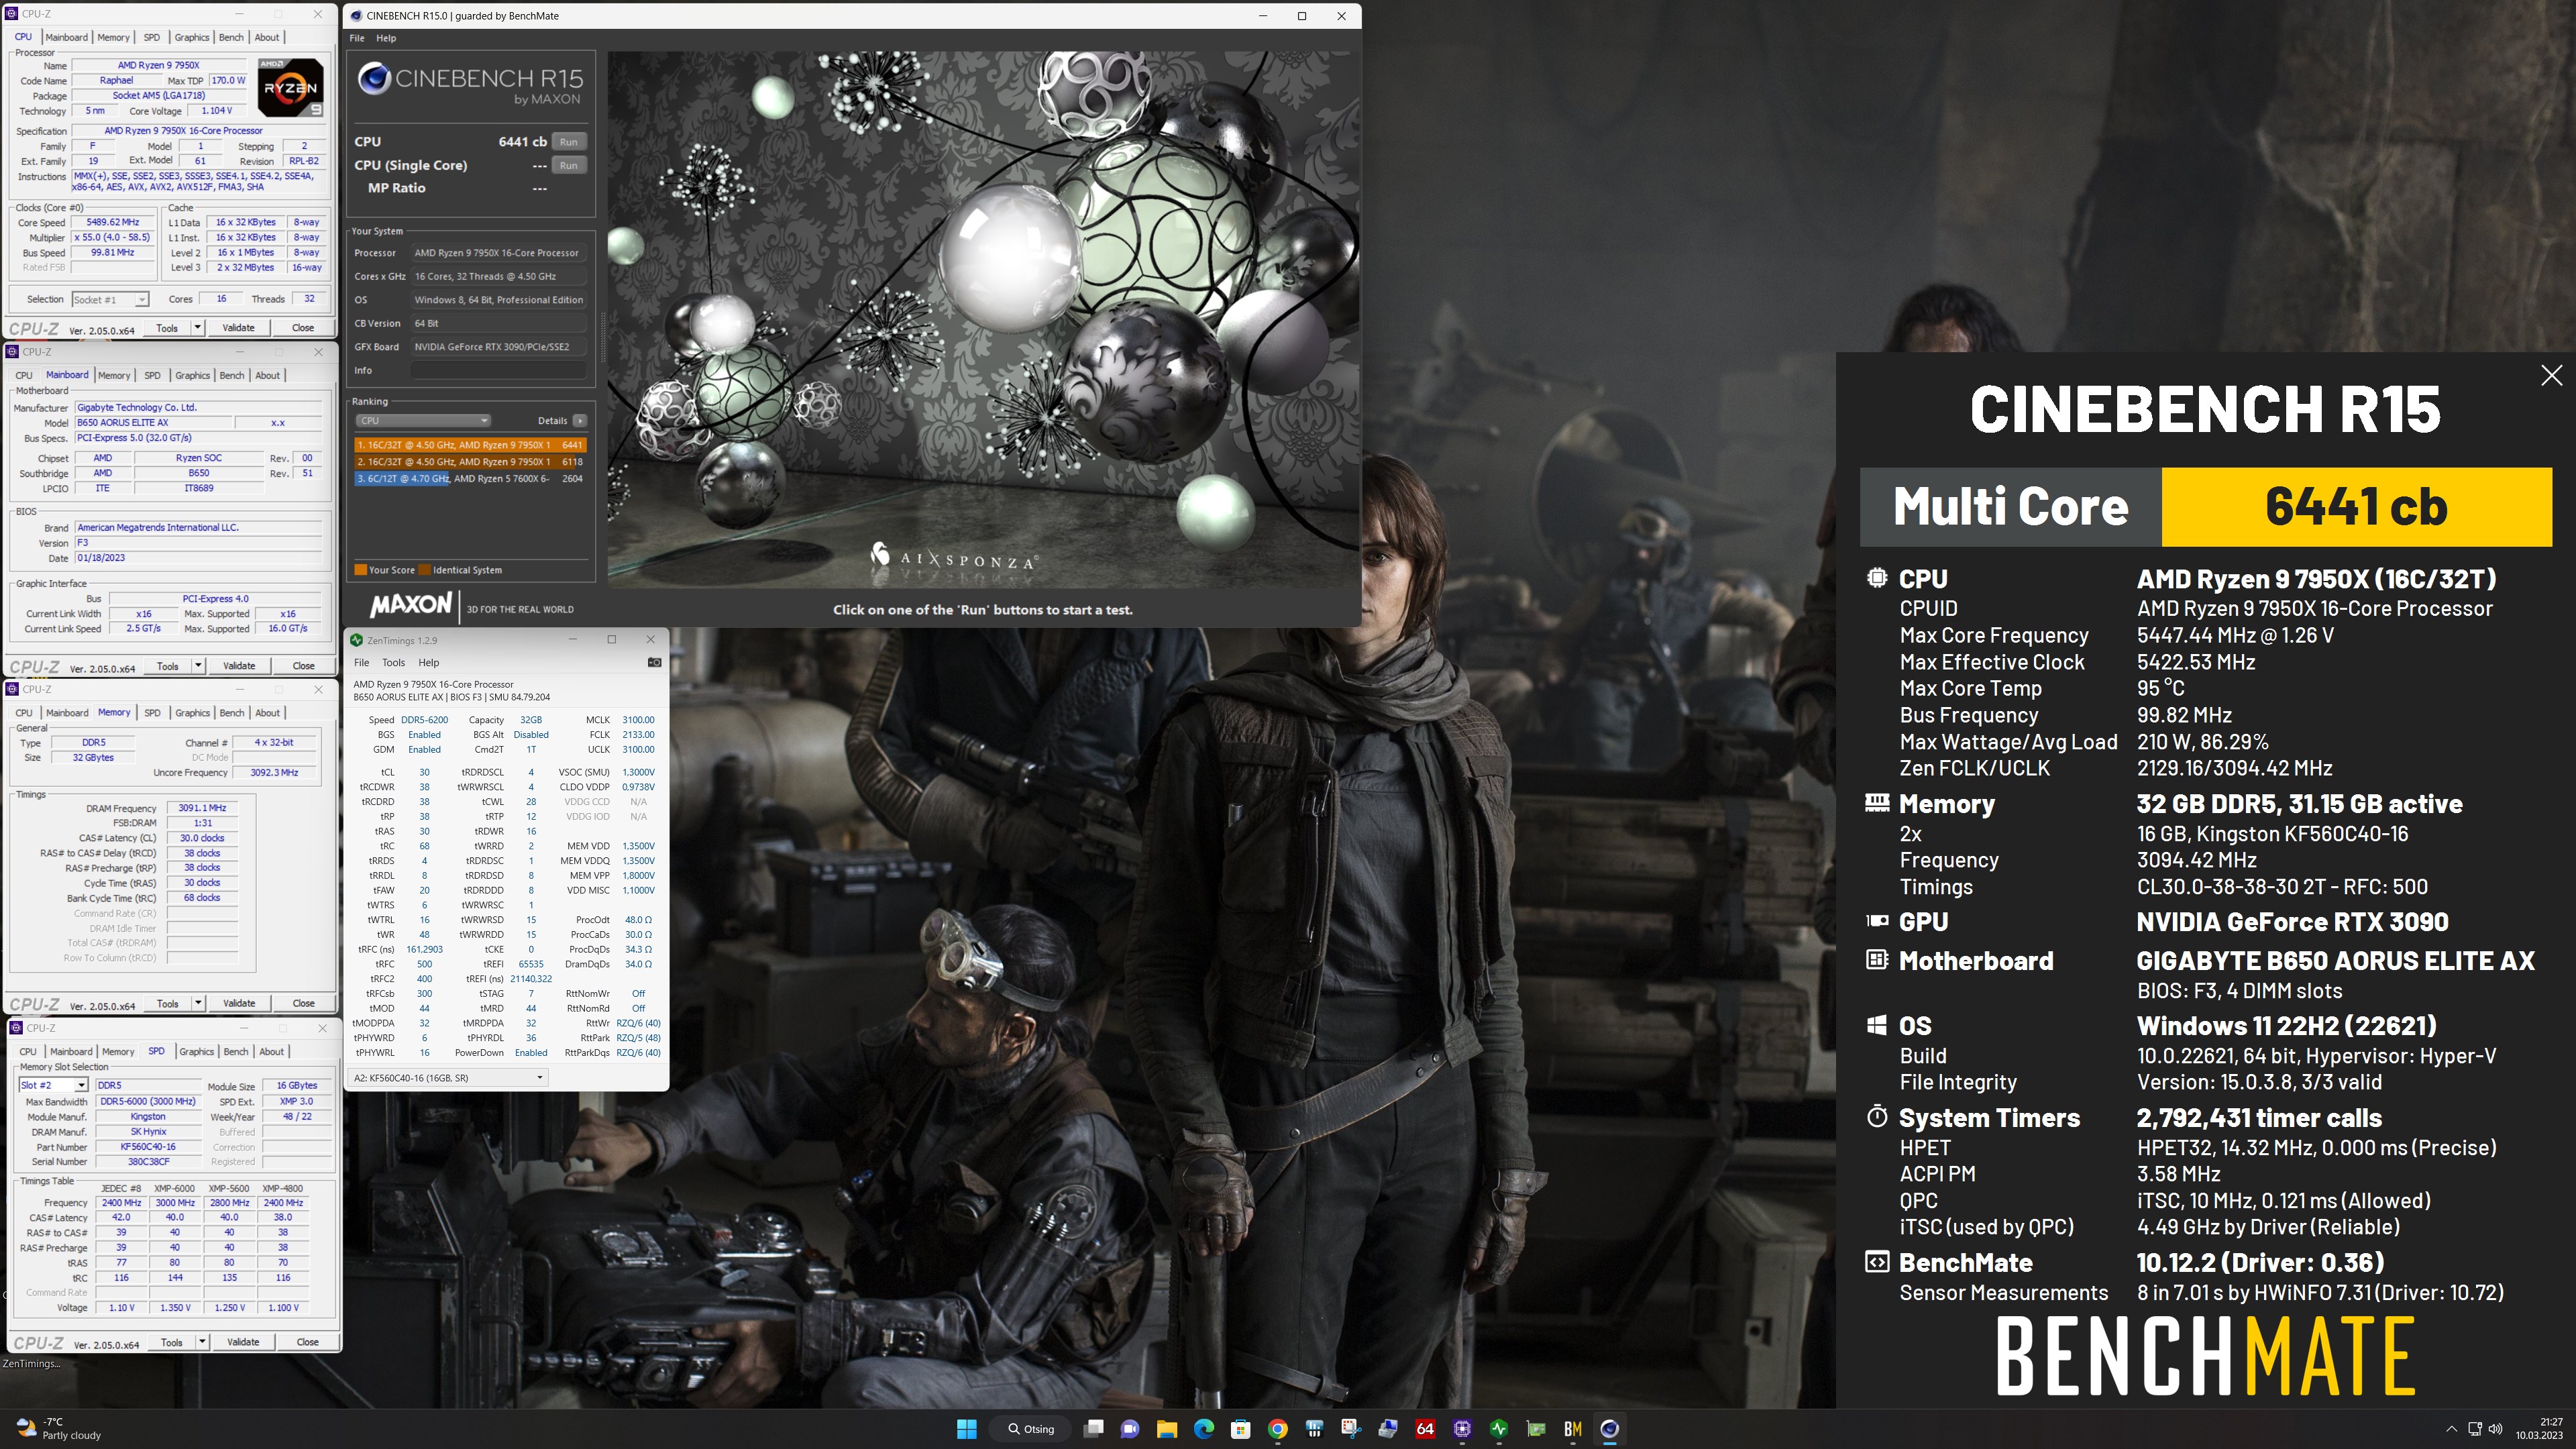Switch to About tab in CPU-Z Memory window
This screenshot has width=2576, height=1449.
coord(267,713)
